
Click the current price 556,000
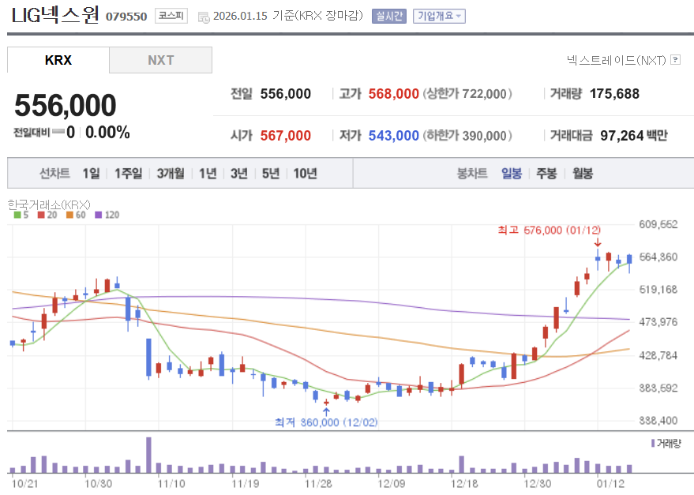click(x=65, y=105)
